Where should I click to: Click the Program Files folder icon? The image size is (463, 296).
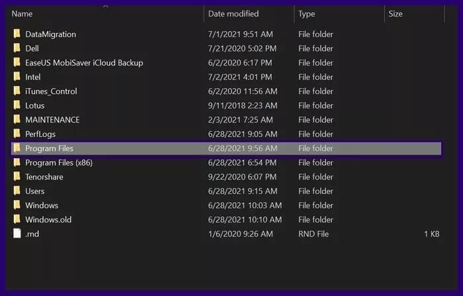(17, 148)
